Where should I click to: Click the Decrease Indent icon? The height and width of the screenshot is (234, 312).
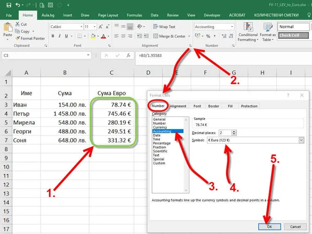(x=139, y=36)
